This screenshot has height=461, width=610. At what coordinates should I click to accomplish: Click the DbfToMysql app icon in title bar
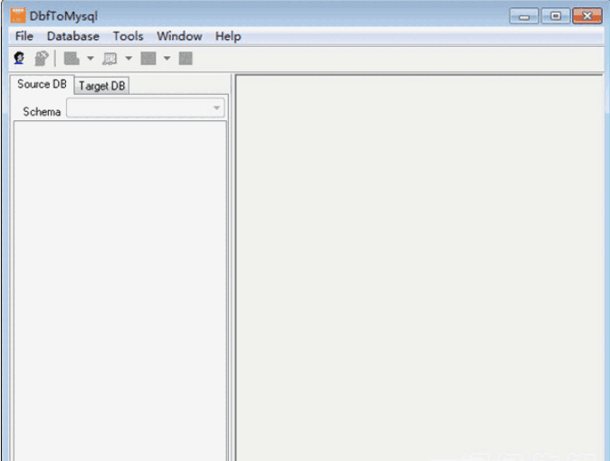(x=17, y=15)
